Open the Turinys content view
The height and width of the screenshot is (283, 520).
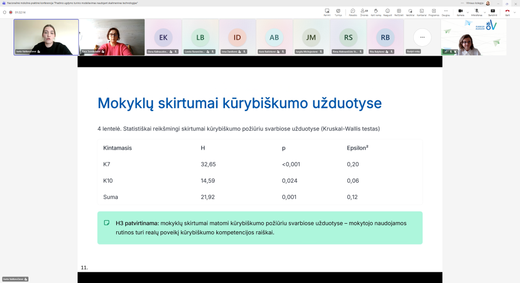338,12
